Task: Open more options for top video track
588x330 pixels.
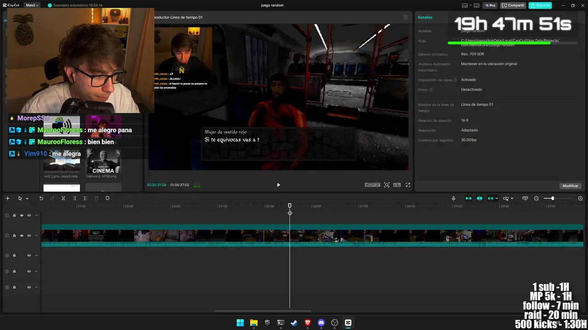Action: click(36, 215)
